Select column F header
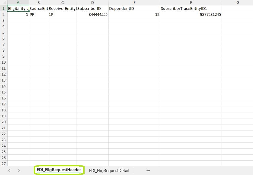The image size is (253, 175). point(191,2)
